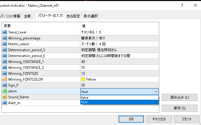Screen dimensions: 201x125
Task: Click the Winning_YDISTANCE_2 row icon
Action: tap(5, 68)
